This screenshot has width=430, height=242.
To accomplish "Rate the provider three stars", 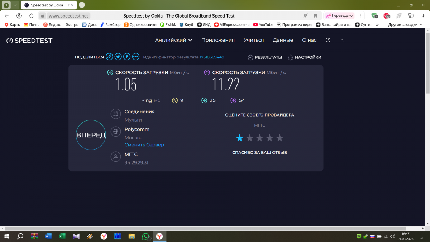I will tap(259, 138).
